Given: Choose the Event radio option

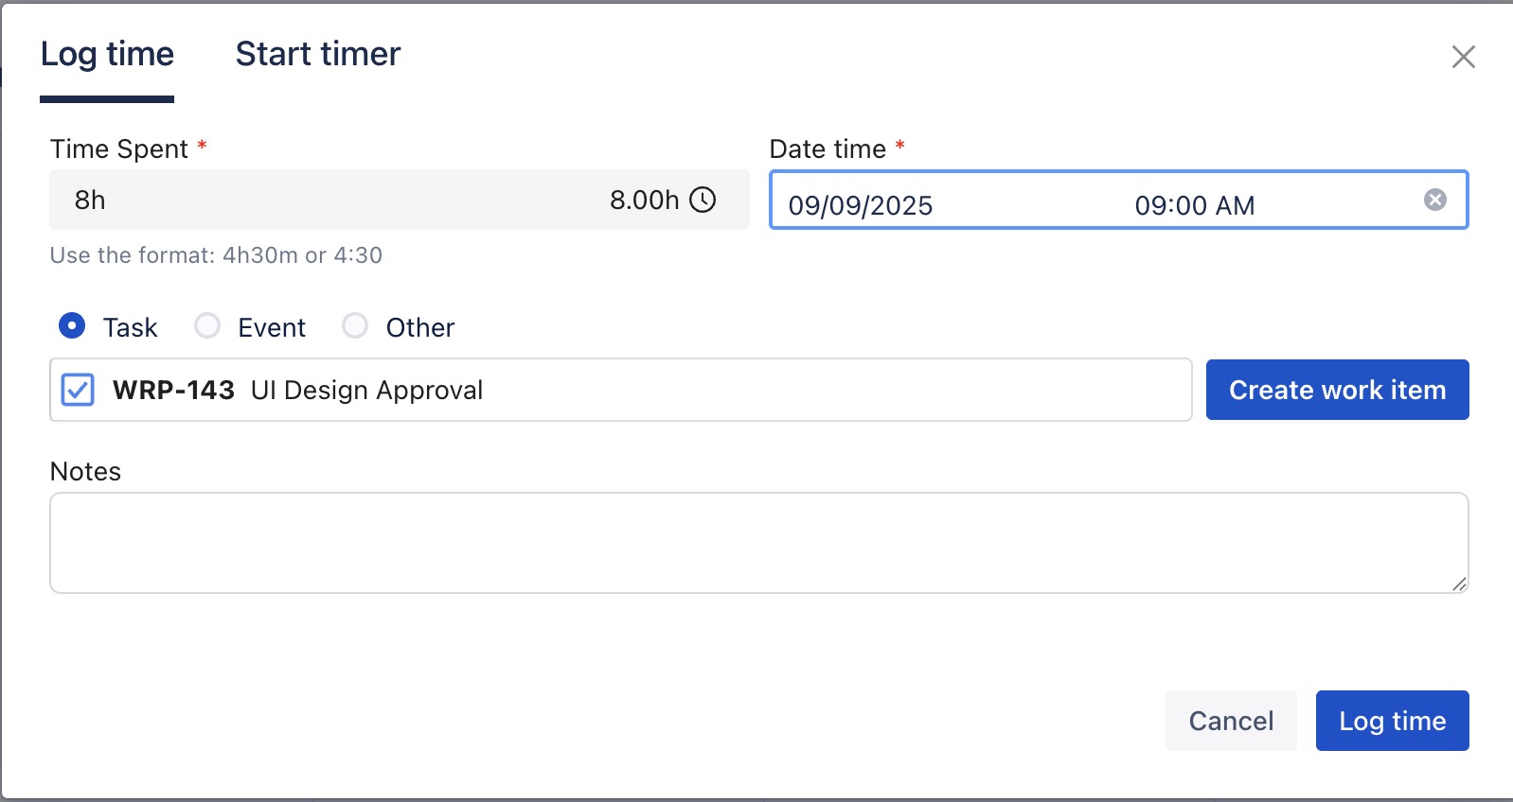Looking at the screenshot, I should click(207, 326).
